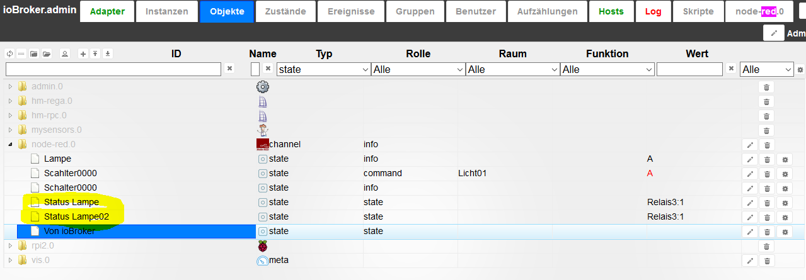Click the Name filter input field

click(x=255, y=69)
